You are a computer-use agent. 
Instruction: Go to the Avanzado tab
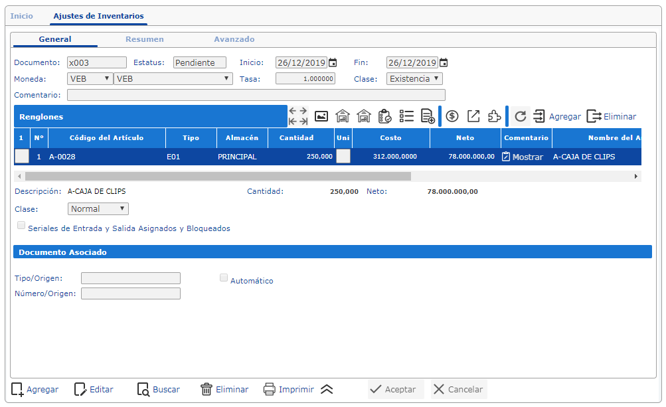[x=234, y=39]
